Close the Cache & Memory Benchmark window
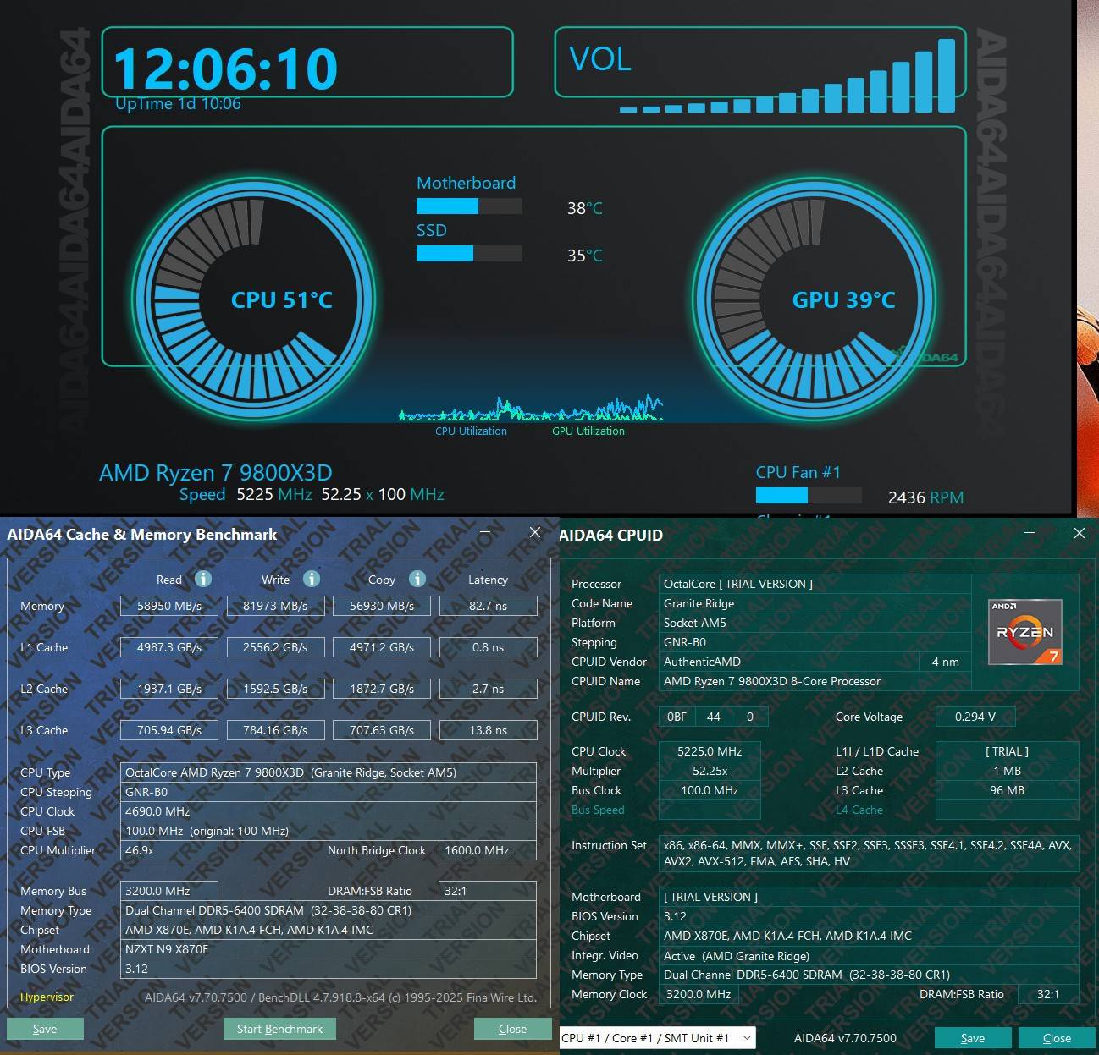This screenshot has height=1055, width=1099. coord(534,532)
